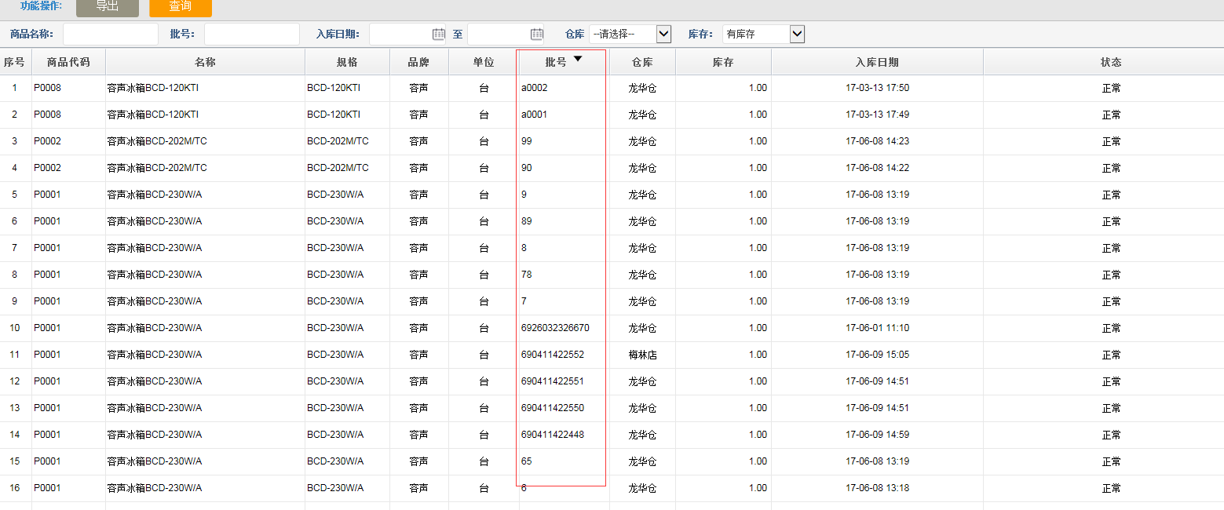Open product code P0008 in row 1
The height and width of the screenshot is (510, 1224).
click(x=47, y=88)
